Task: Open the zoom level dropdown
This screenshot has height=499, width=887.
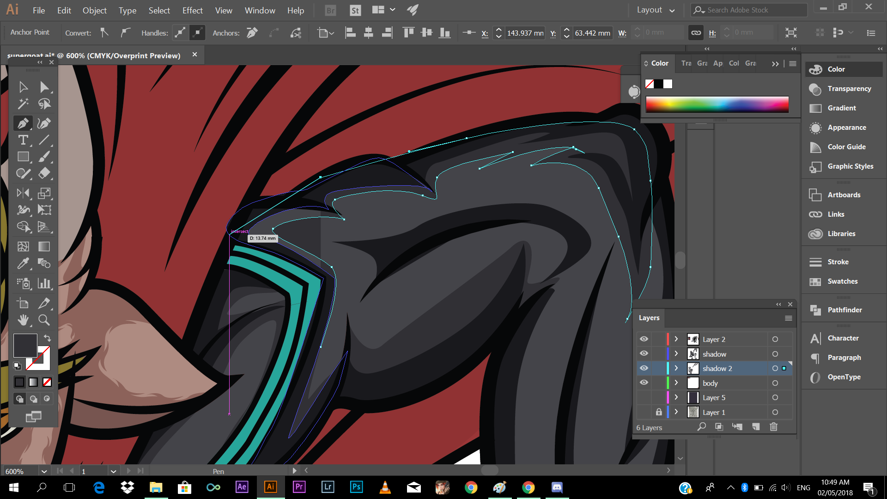Action: pyautogui.click(x=44, y=471)
